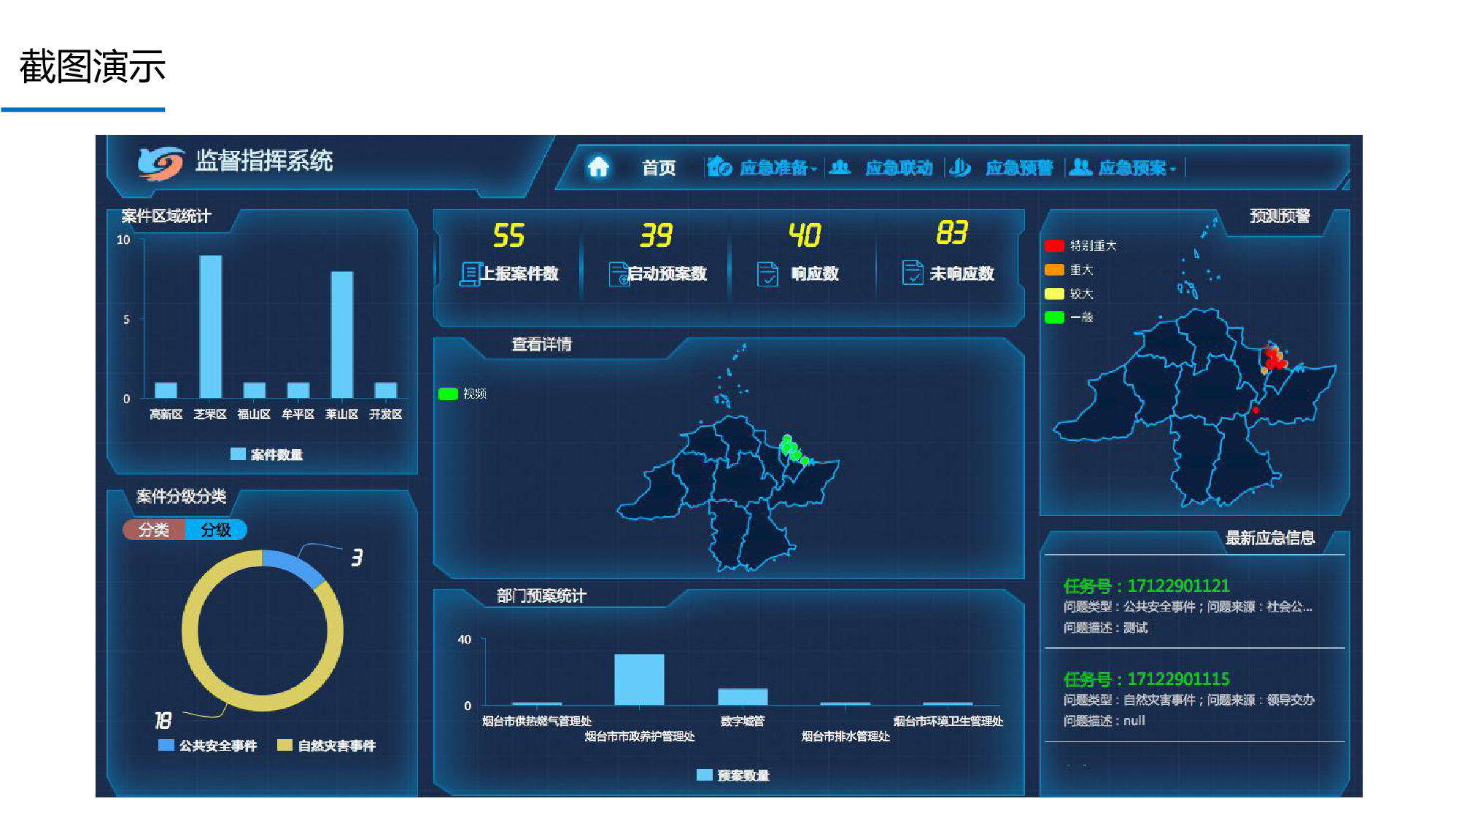Click the 烟台市市政养护管理处 bar
This screenshot has width=1459, height=820.
[639, 679]
